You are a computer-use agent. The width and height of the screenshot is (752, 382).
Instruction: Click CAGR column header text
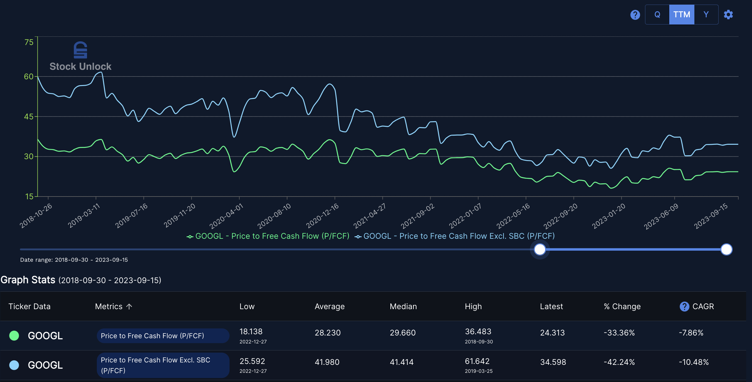coord(703,306)
